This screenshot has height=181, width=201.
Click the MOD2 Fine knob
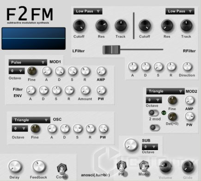(x=172, y=100)
